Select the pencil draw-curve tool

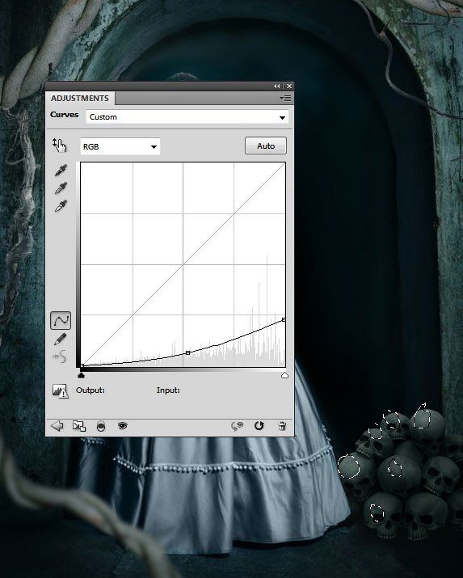pyautogui.click(x=60, y=340)
